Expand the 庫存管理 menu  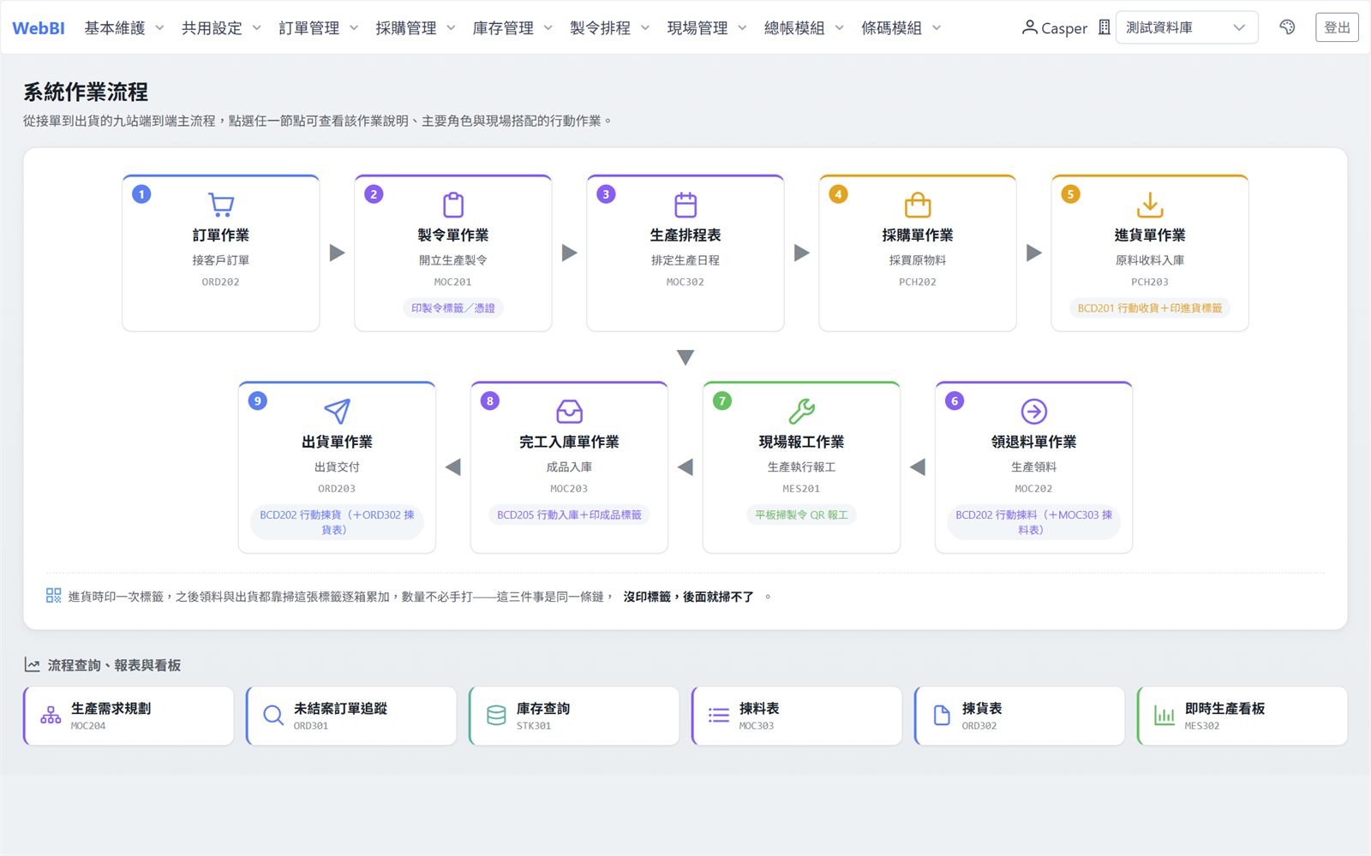pyautogui.click(x=512, y=28)
